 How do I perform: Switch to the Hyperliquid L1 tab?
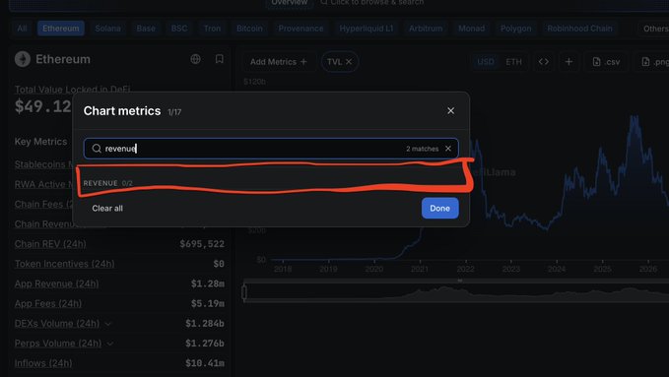367,29
